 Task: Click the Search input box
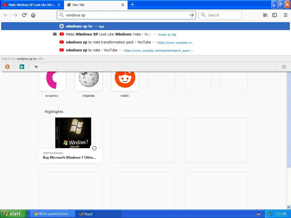coord(220,15)
